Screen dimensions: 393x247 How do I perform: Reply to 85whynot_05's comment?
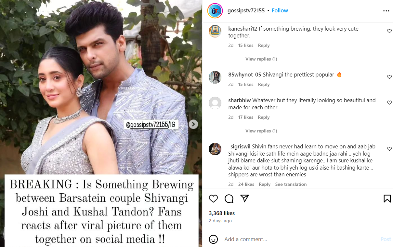(264, 84)
